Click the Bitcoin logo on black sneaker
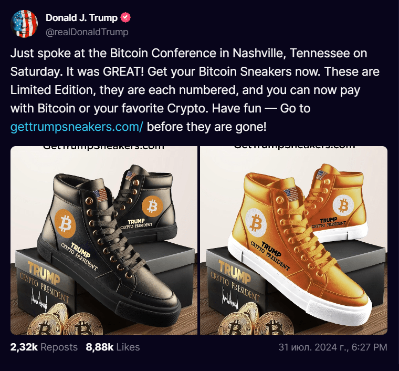399x371 pixels. (x=65, y=223)
